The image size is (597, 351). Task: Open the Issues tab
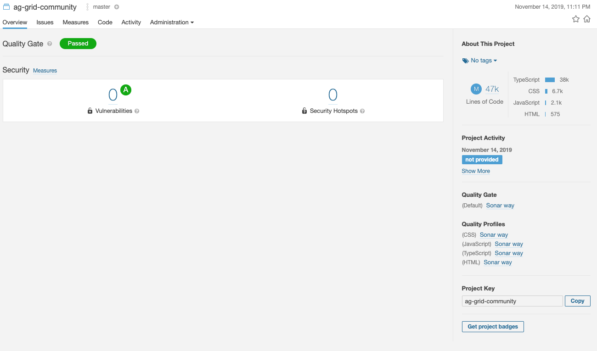45,22
